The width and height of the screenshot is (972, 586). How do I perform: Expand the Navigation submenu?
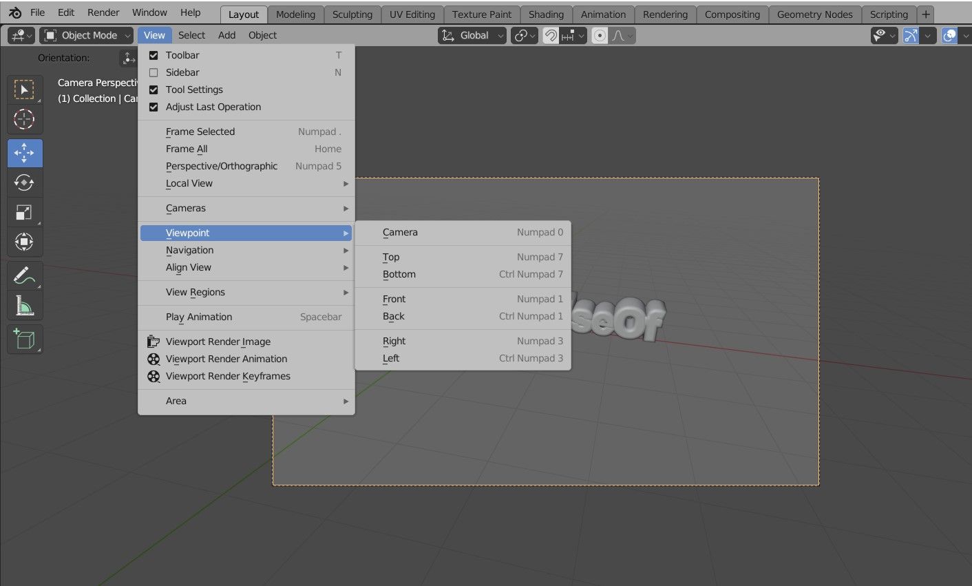click(x=246, y=251)
